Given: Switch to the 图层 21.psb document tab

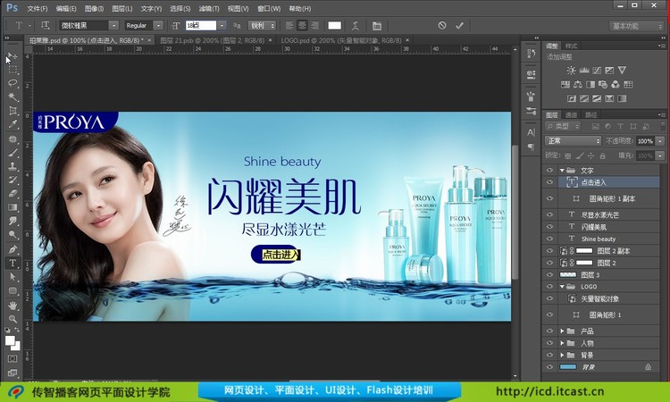Looking at the screenshot, I should pyautogui.click(x=213, y=40).
